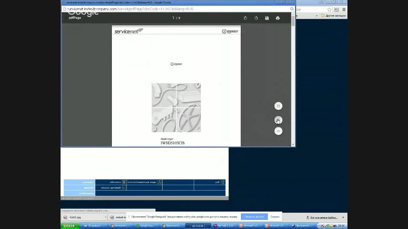Print the PDF document
408x229 pixels.
(278, 18)
